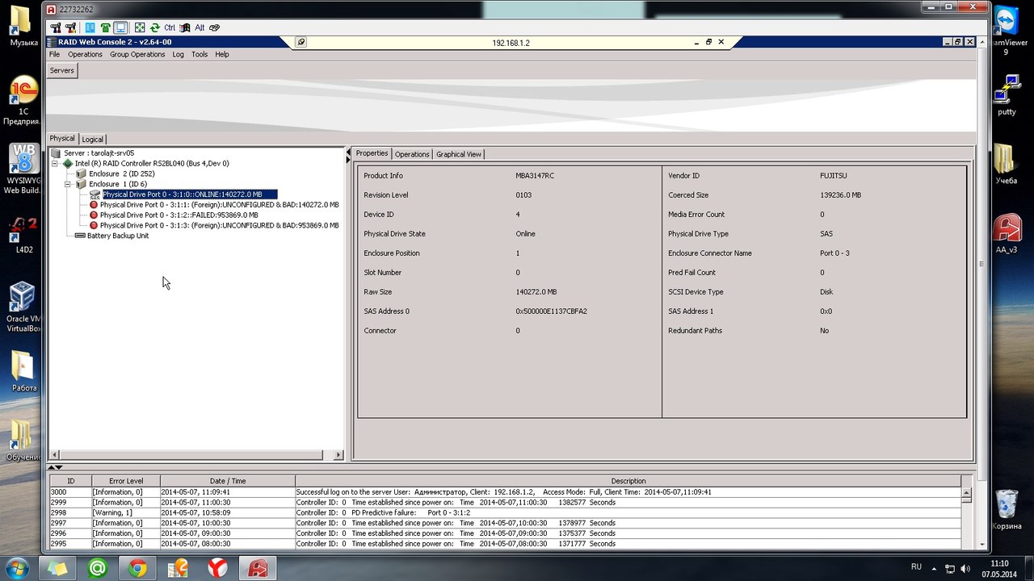Click SAS address value 0x500000E1137CBFA2
Viewport: 1034px width, 581px height.
click(x=551, y=311)
